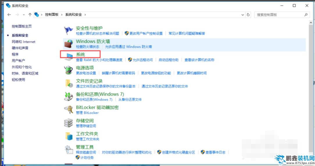Click the 工作文件夹 folder icon
This screenshot has width=315, height=166.
pos(69,136)
